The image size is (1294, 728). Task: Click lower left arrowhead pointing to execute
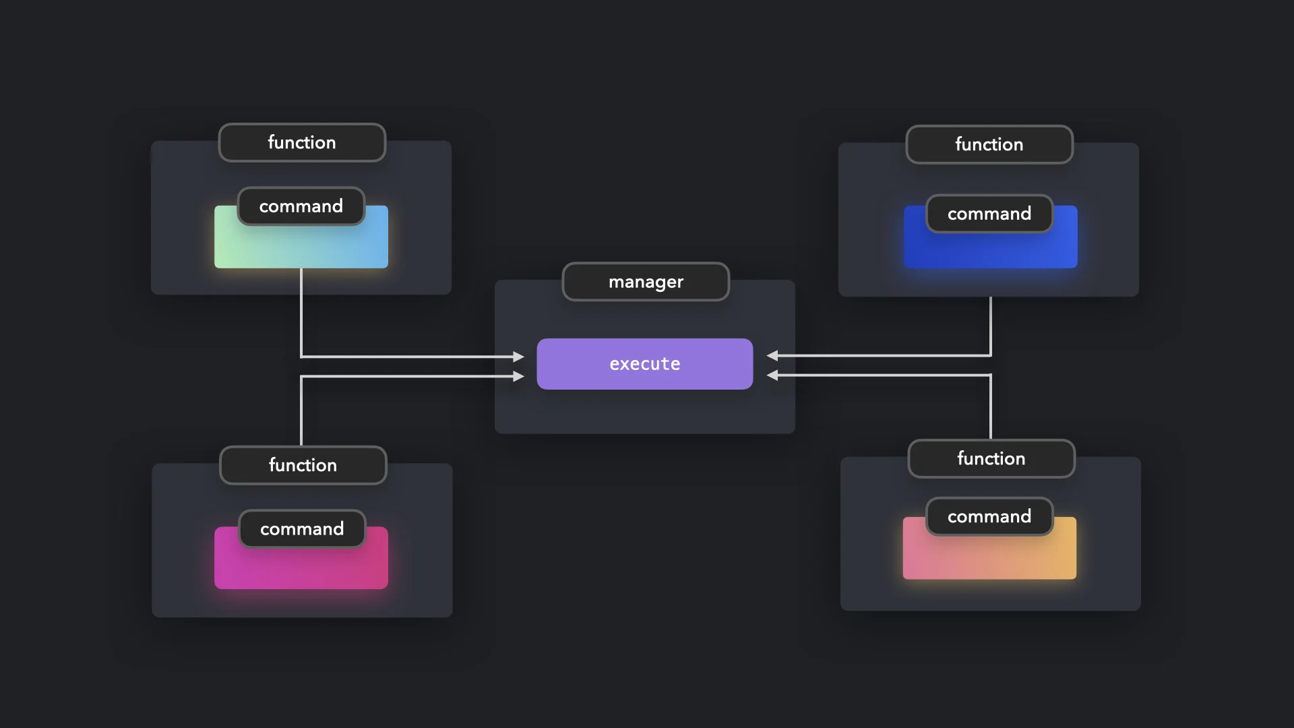518,376
